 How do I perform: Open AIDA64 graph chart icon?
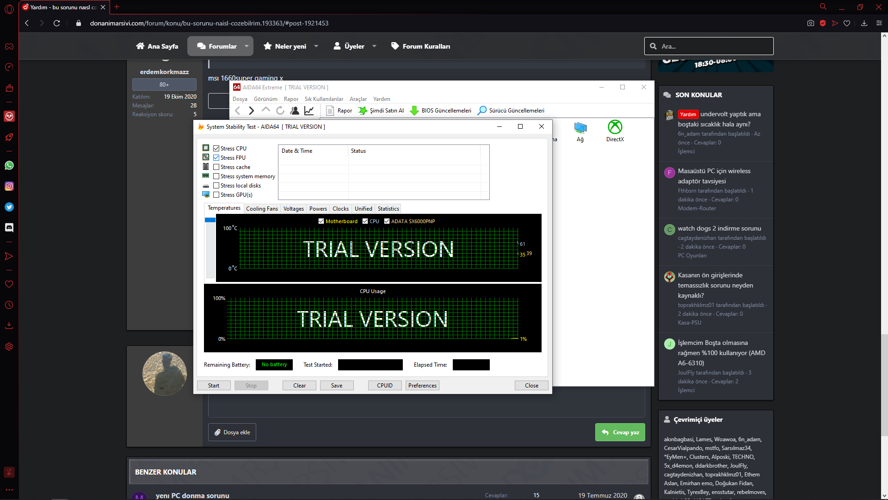click(309, 111)
